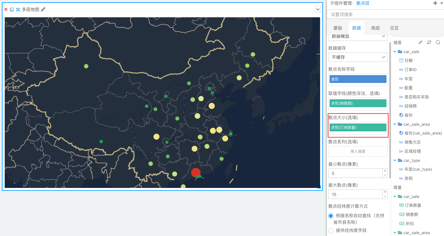Collapse the car_sale measure folder under 度量

click(x=395, y=196)
